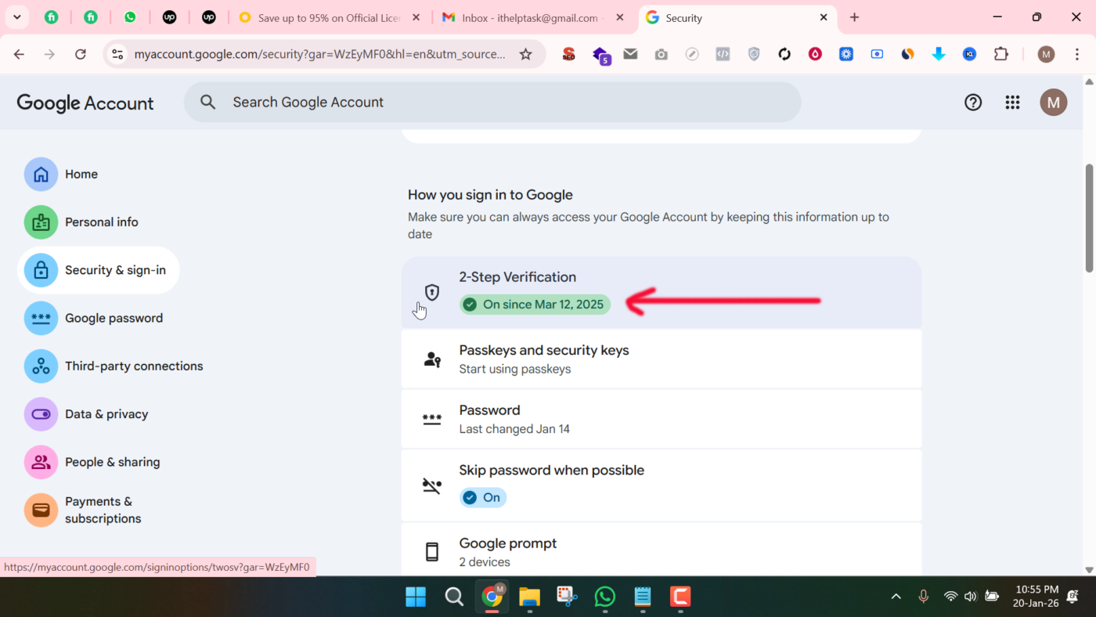Select Data & privacy in the sidebar

tap(107, 413)
